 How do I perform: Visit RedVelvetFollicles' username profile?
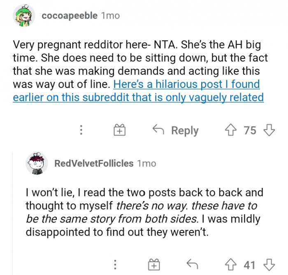[x=94, y=163]
